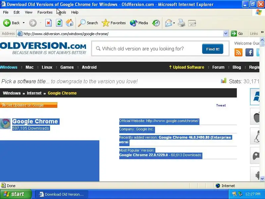Click the Edit page toolbar icon
Image resolution: width=265 pixels, height=199 pixels.
point(192,23)
